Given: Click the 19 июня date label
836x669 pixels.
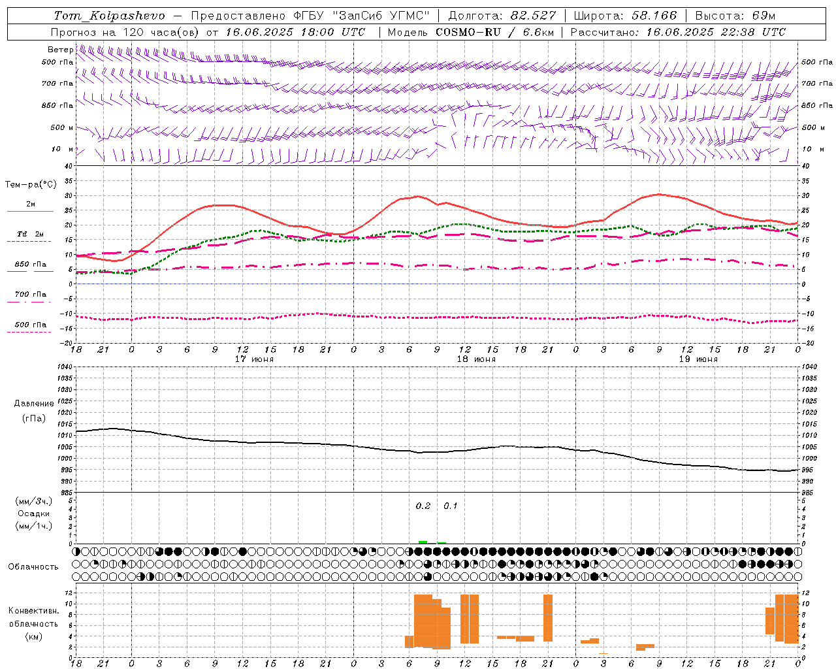Looking at the screenshot, I should tap(698, 359).
